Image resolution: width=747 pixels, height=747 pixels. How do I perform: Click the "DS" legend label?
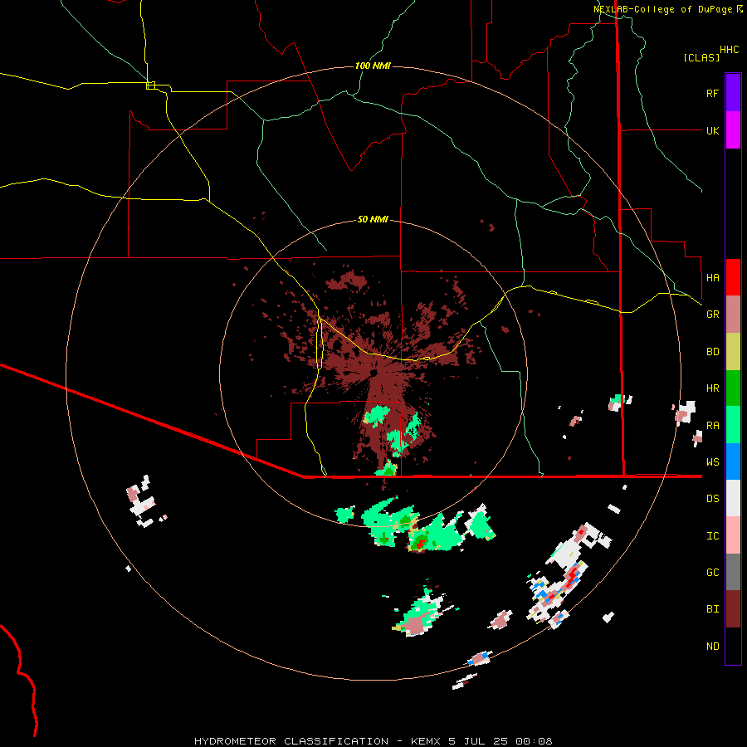pyautogui.click(x=712, y=499)
